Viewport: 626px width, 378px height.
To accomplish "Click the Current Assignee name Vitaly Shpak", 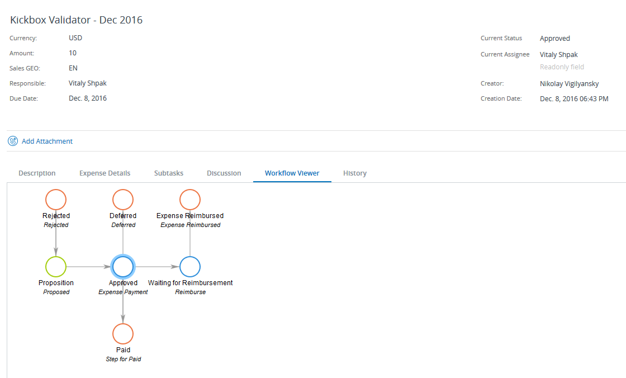I will (x=558, y=54).
